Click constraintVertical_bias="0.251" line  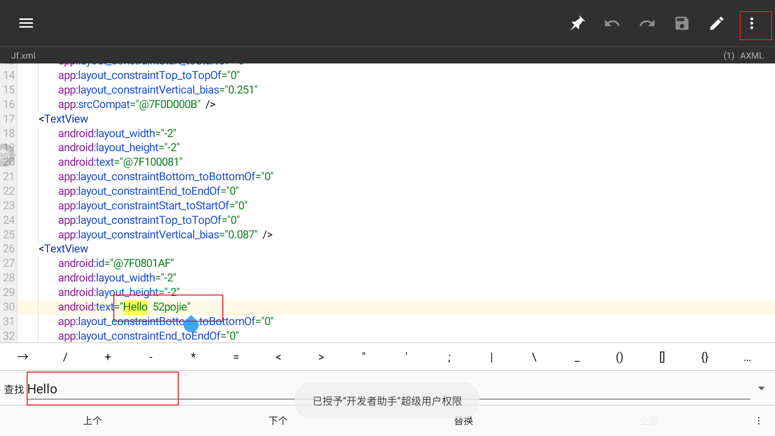(x=158, y=90)
